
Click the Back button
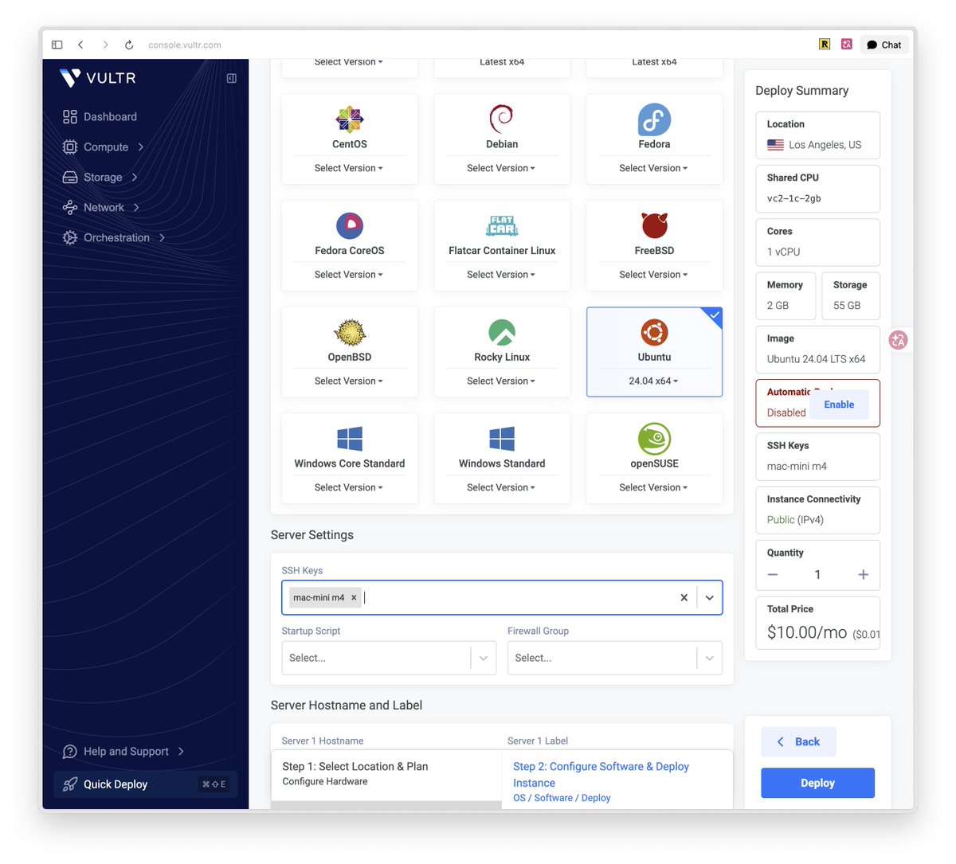tap(798, 742)
